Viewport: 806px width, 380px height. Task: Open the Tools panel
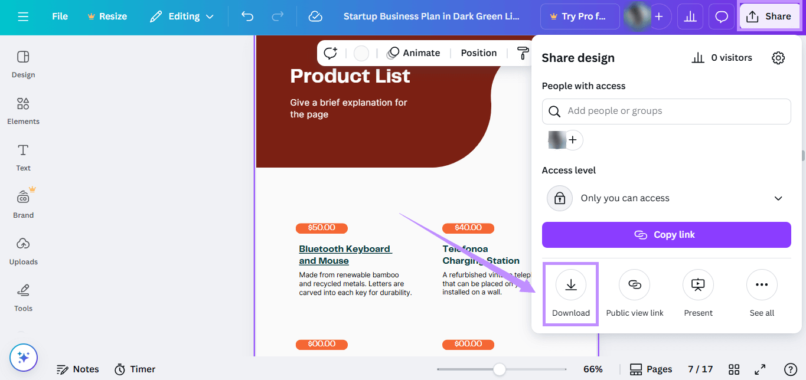tap(23, 297)
